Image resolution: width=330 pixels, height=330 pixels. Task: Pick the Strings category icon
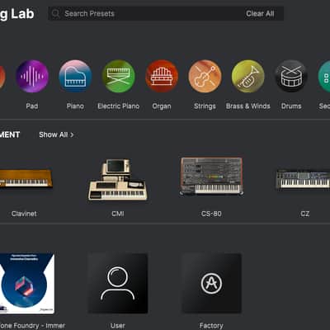point(205,76)
